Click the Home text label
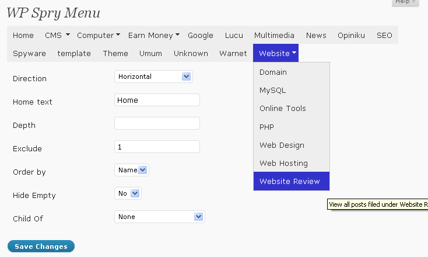Image resolution: width=428 pixels, height=257 pixels. coord(32,102)
